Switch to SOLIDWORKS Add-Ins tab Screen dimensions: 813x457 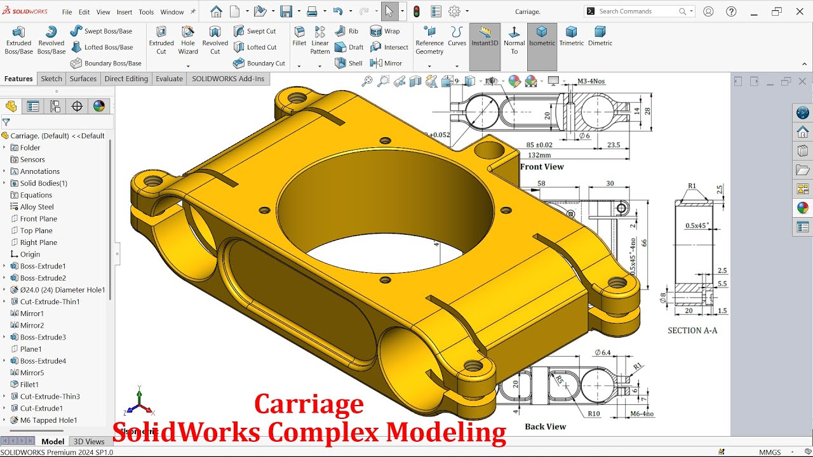[x=228, y=79]
